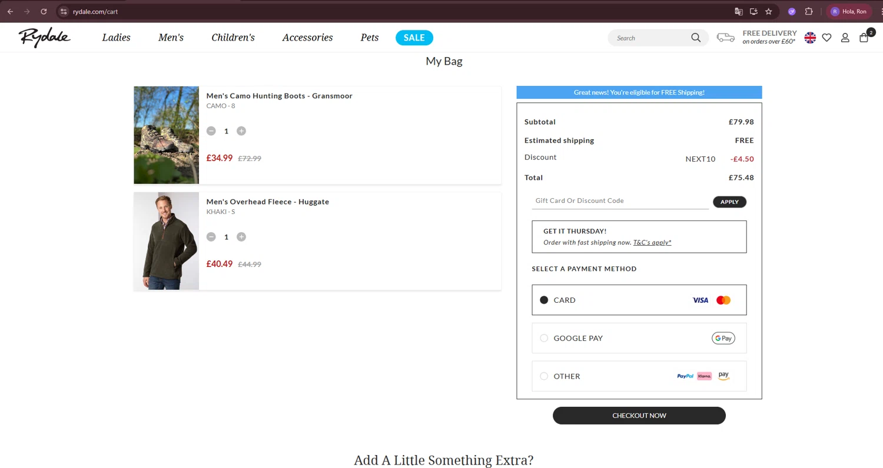Click the APPLY discount code button
Image resolution: width=883 pixels, height=468 pixels.
coord(729,202)
